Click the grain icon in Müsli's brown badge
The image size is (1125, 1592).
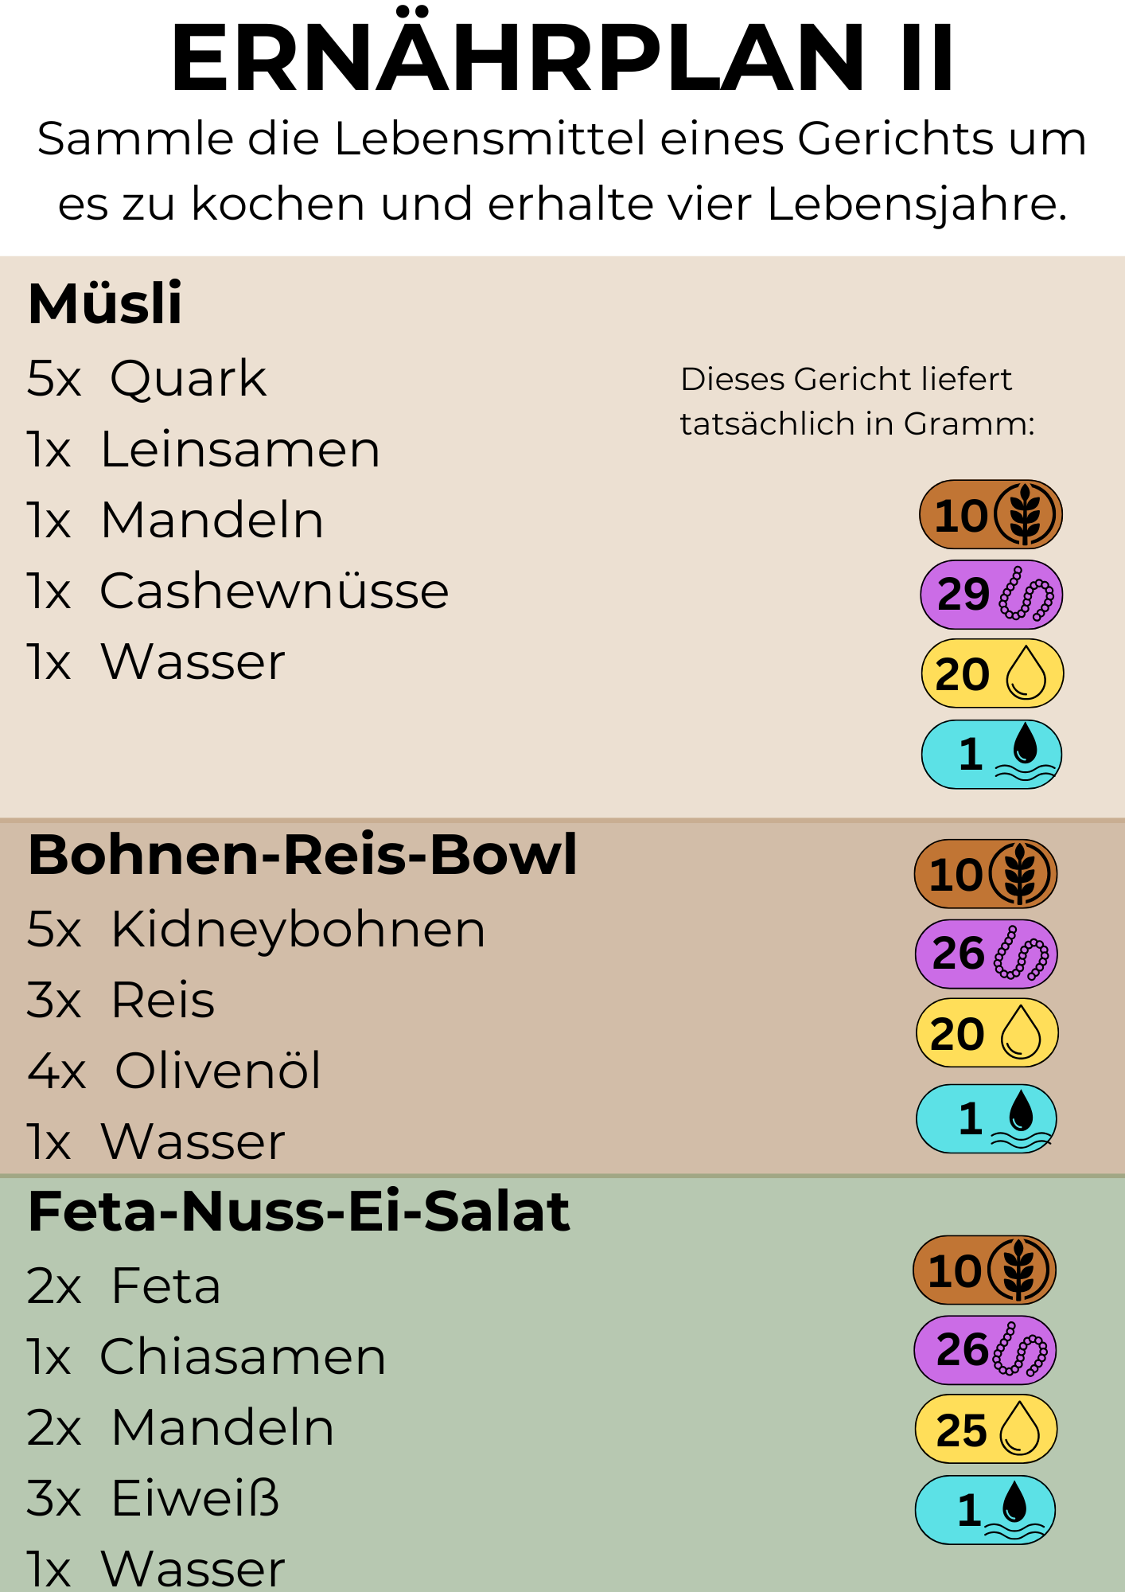click(1025, 515)
